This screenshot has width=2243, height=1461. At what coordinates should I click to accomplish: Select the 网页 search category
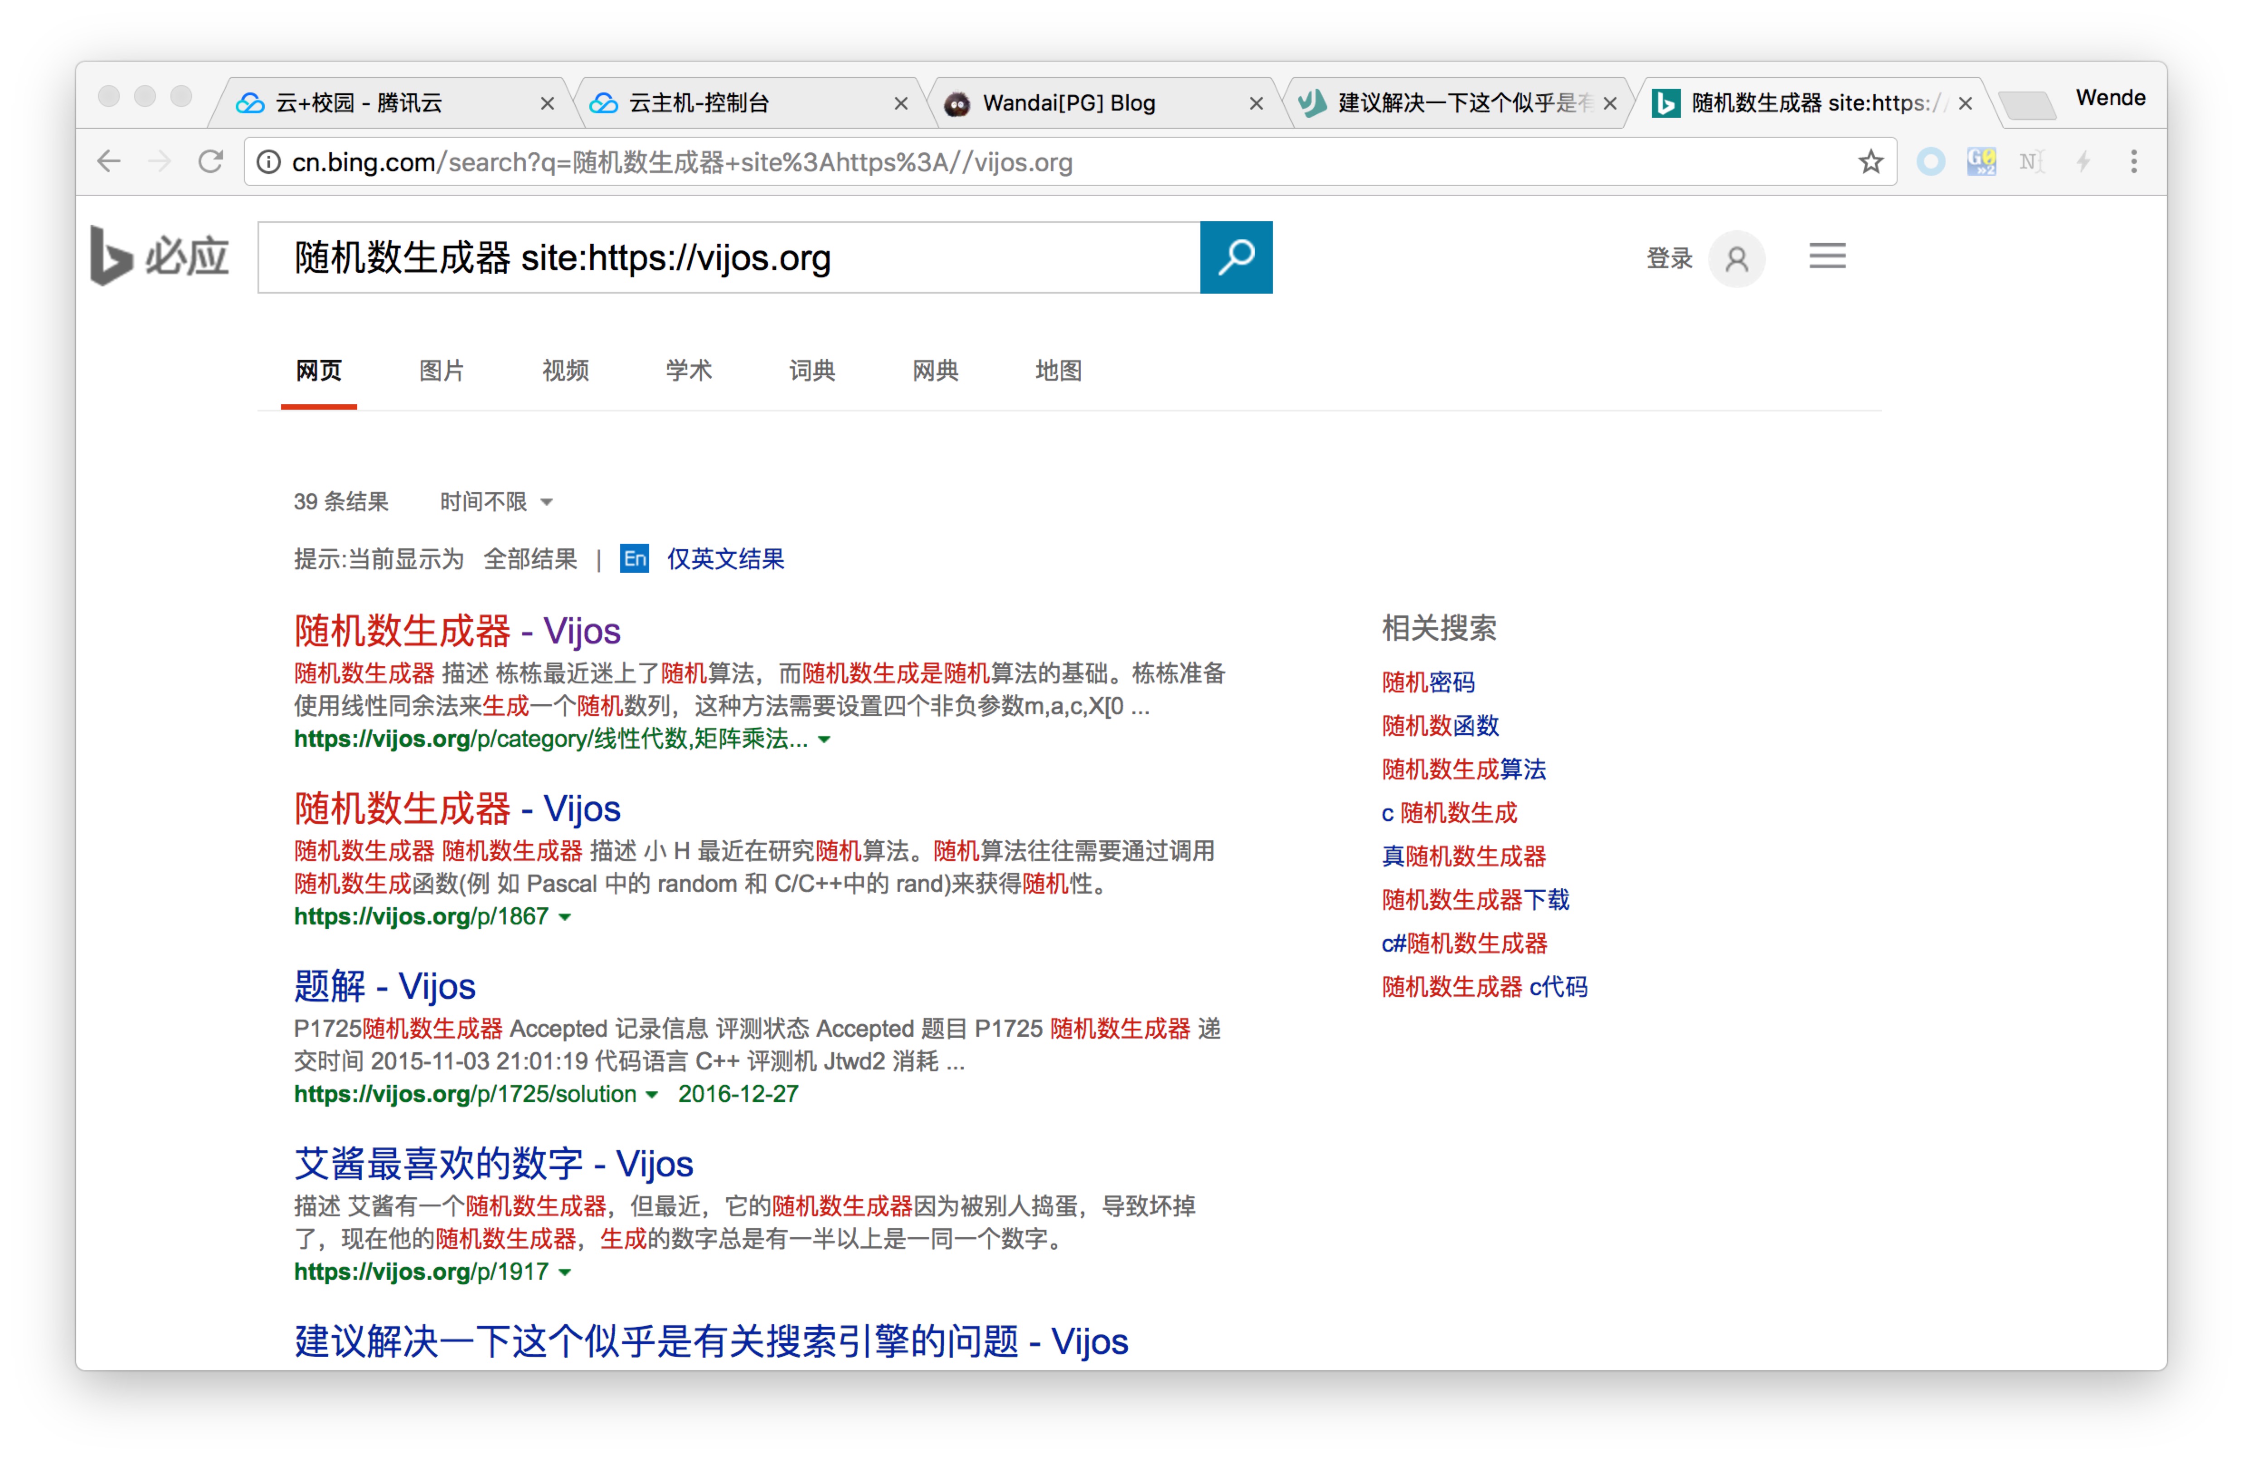point(319,370)
